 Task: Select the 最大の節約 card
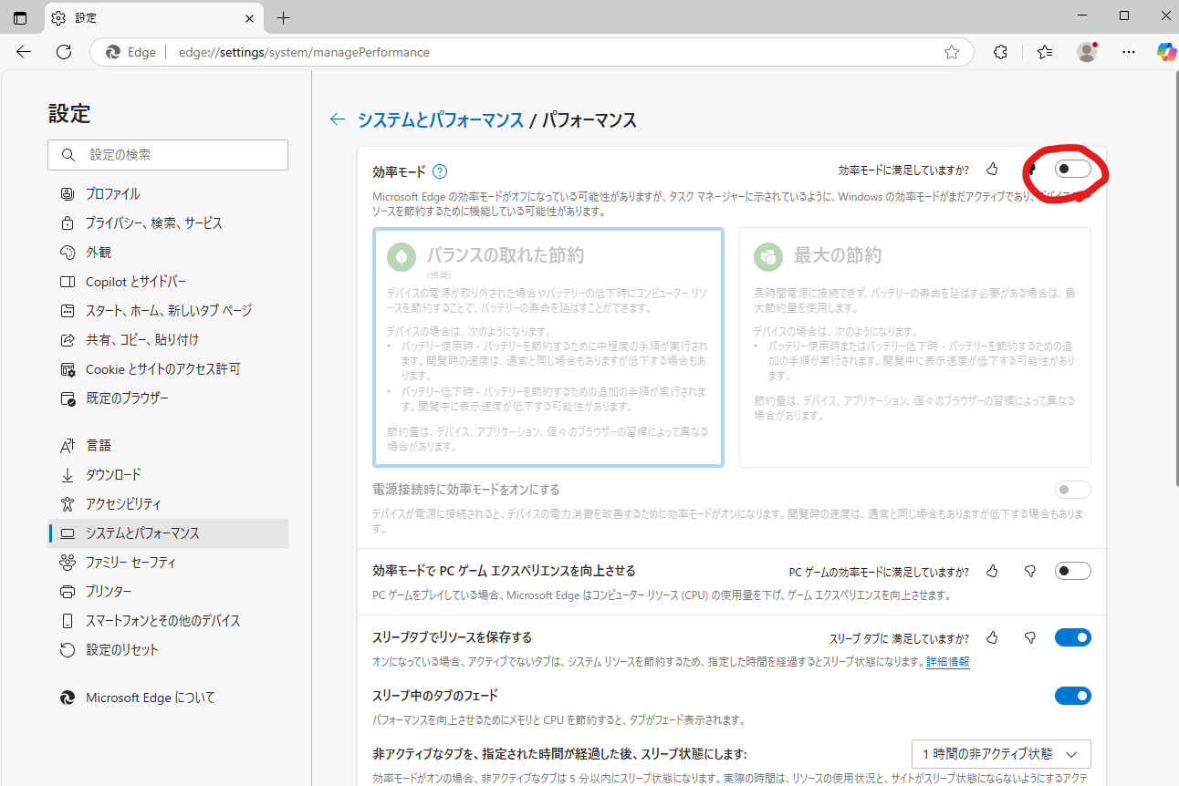coord(915,347)
